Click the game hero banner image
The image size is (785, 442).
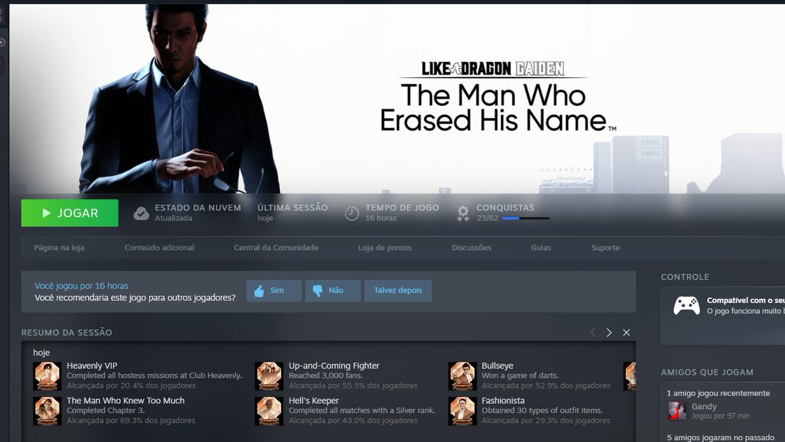397,98
